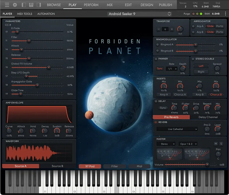
Task: Toggle Ringmod A power button
Action: pyautogui.click(x=157, y=44)
